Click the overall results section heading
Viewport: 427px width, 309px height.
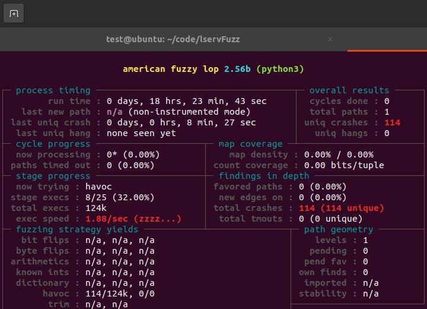349,90
